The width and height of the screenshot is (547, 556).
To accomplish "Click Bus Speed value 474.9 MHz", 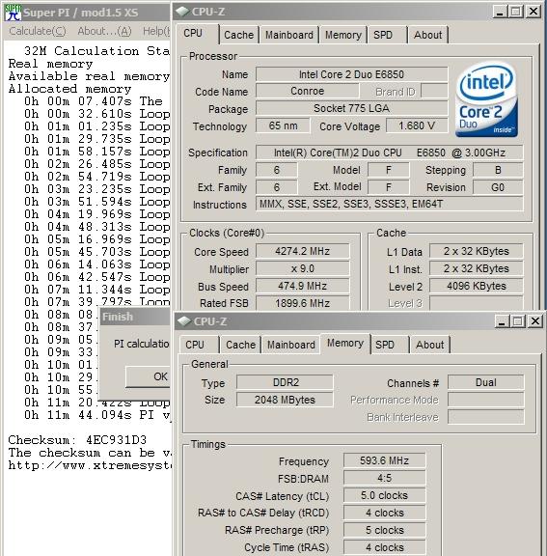I will [x=303, y=286].
